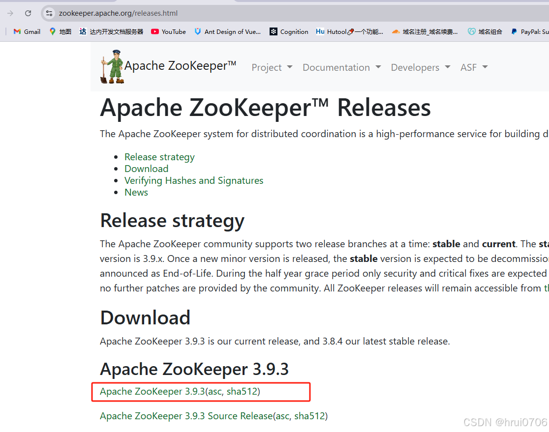Open sha512 hash for 3.9.3 Source Release

coord(309,416)
